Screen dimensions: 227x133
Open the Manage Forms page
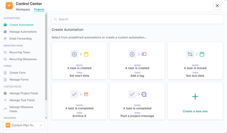[19, 80]
